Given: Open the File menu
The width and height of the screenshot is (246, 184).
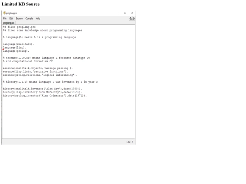Looking at the screenshot, I should [5, 19].
